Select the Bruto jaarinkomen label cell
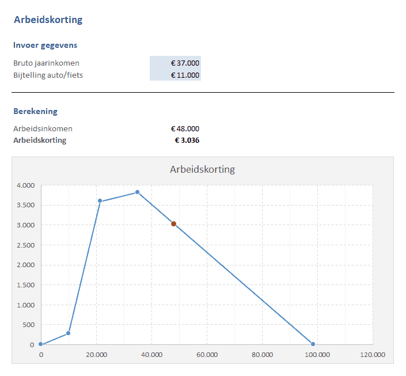Screen dimensions: 406x376 point(47,63)
